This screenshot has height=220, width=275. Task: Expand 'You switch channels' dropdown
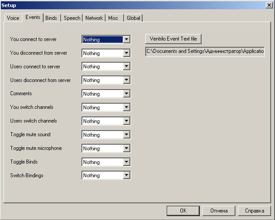pyautogui.click(x=127, y=108)
